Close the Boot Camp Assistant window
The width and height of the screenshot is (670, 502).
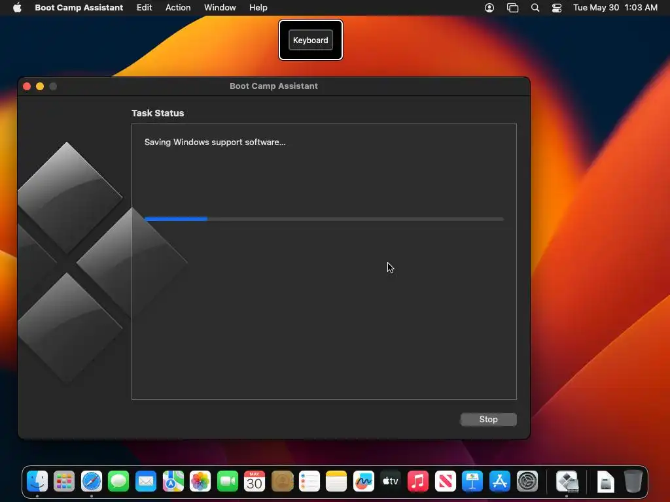click(27, 86)
